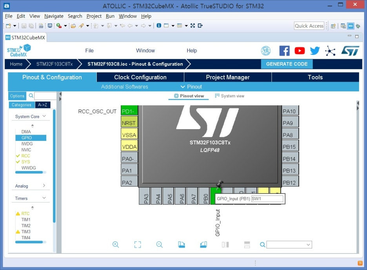Rotate the chip counterclockwise
This screenshot has height=270, width=367.
(x=203, y=244)
